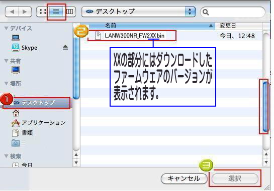
Task: Click the search field
Action: point(233,12)
